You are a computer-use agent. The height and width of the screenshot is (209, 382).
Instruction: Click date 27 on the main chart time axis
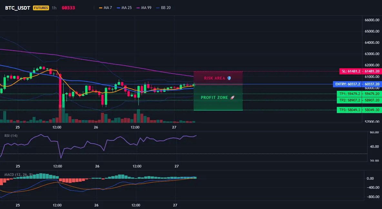(174, 127)
